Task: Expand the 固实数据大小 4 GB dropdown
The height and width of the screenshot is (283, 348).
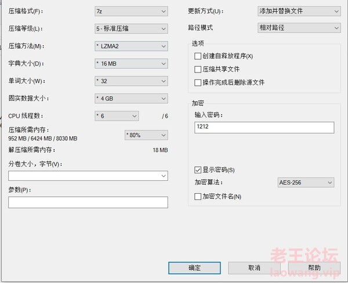Action: [x=131, y=99]
